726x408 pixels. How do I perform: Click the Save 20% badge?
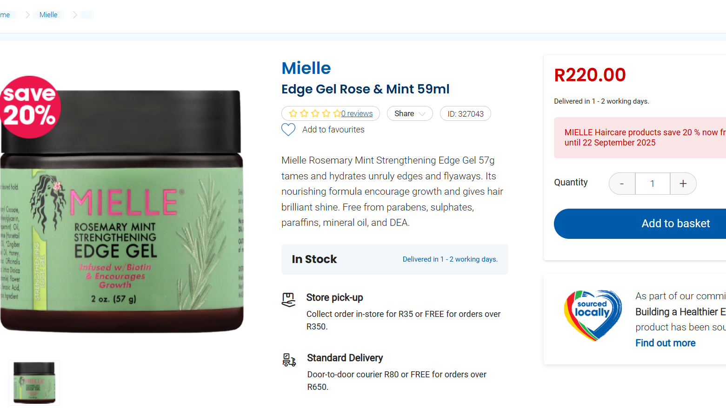(30, 107)
